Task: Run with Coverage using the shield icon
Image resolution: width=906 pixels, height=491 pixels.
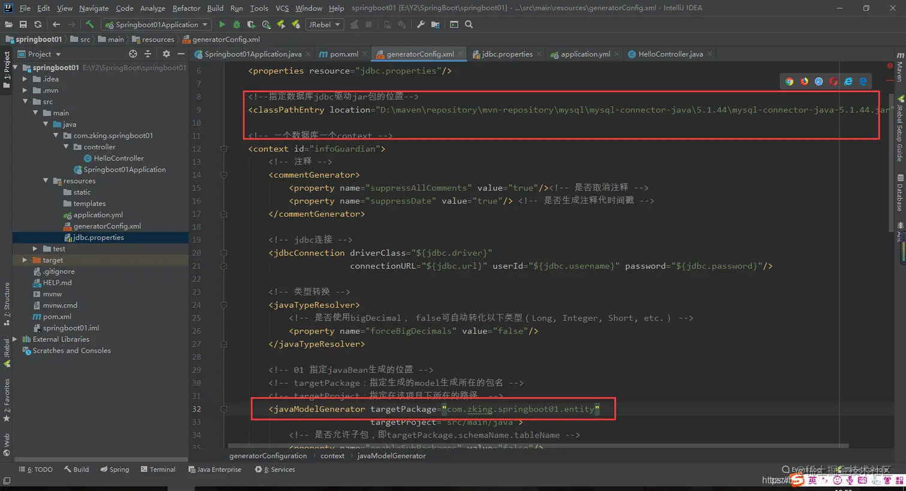Action: coord(251,25)
